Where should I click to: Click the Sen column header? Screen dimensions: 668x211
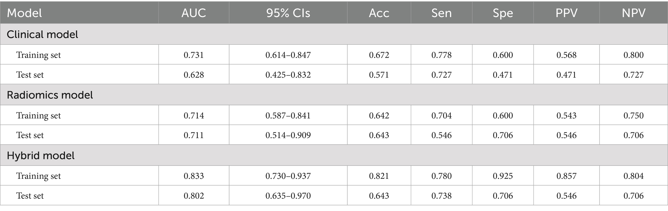(441, 13)
